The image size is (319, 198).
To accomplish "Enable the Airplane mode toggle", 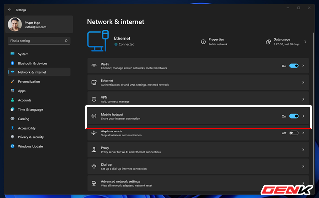I will pyautogui.click(x=294, y=133).
